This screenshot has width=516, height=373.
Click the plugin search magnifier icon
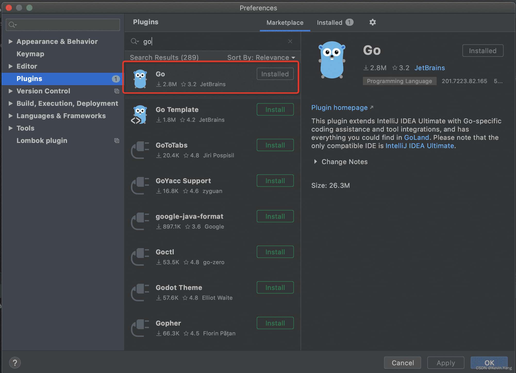[x=135, y=41]
